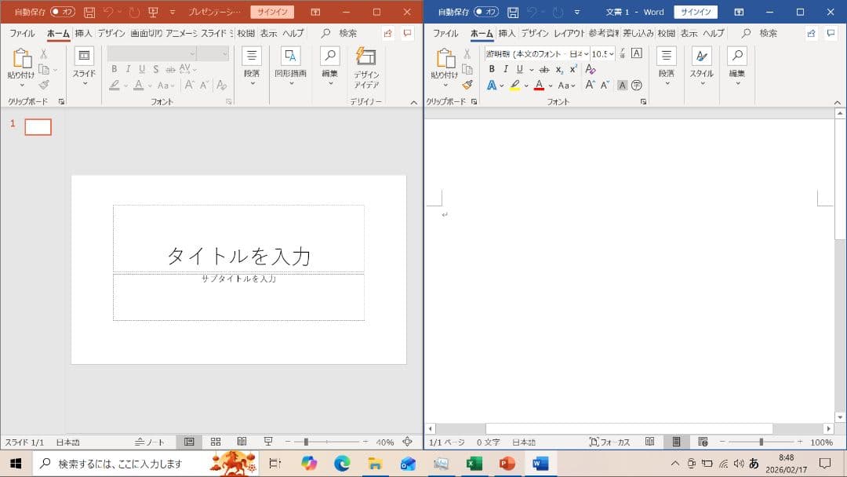Screen dimensions: 847x477
Task: Toggle Bold formatting in Word
Action: (491, 69)
